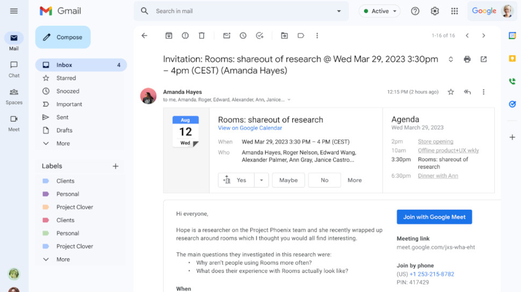This screenshot has width=521, height=292.
Task: Delete the email with the trash icon
Action: coord(201,35)
